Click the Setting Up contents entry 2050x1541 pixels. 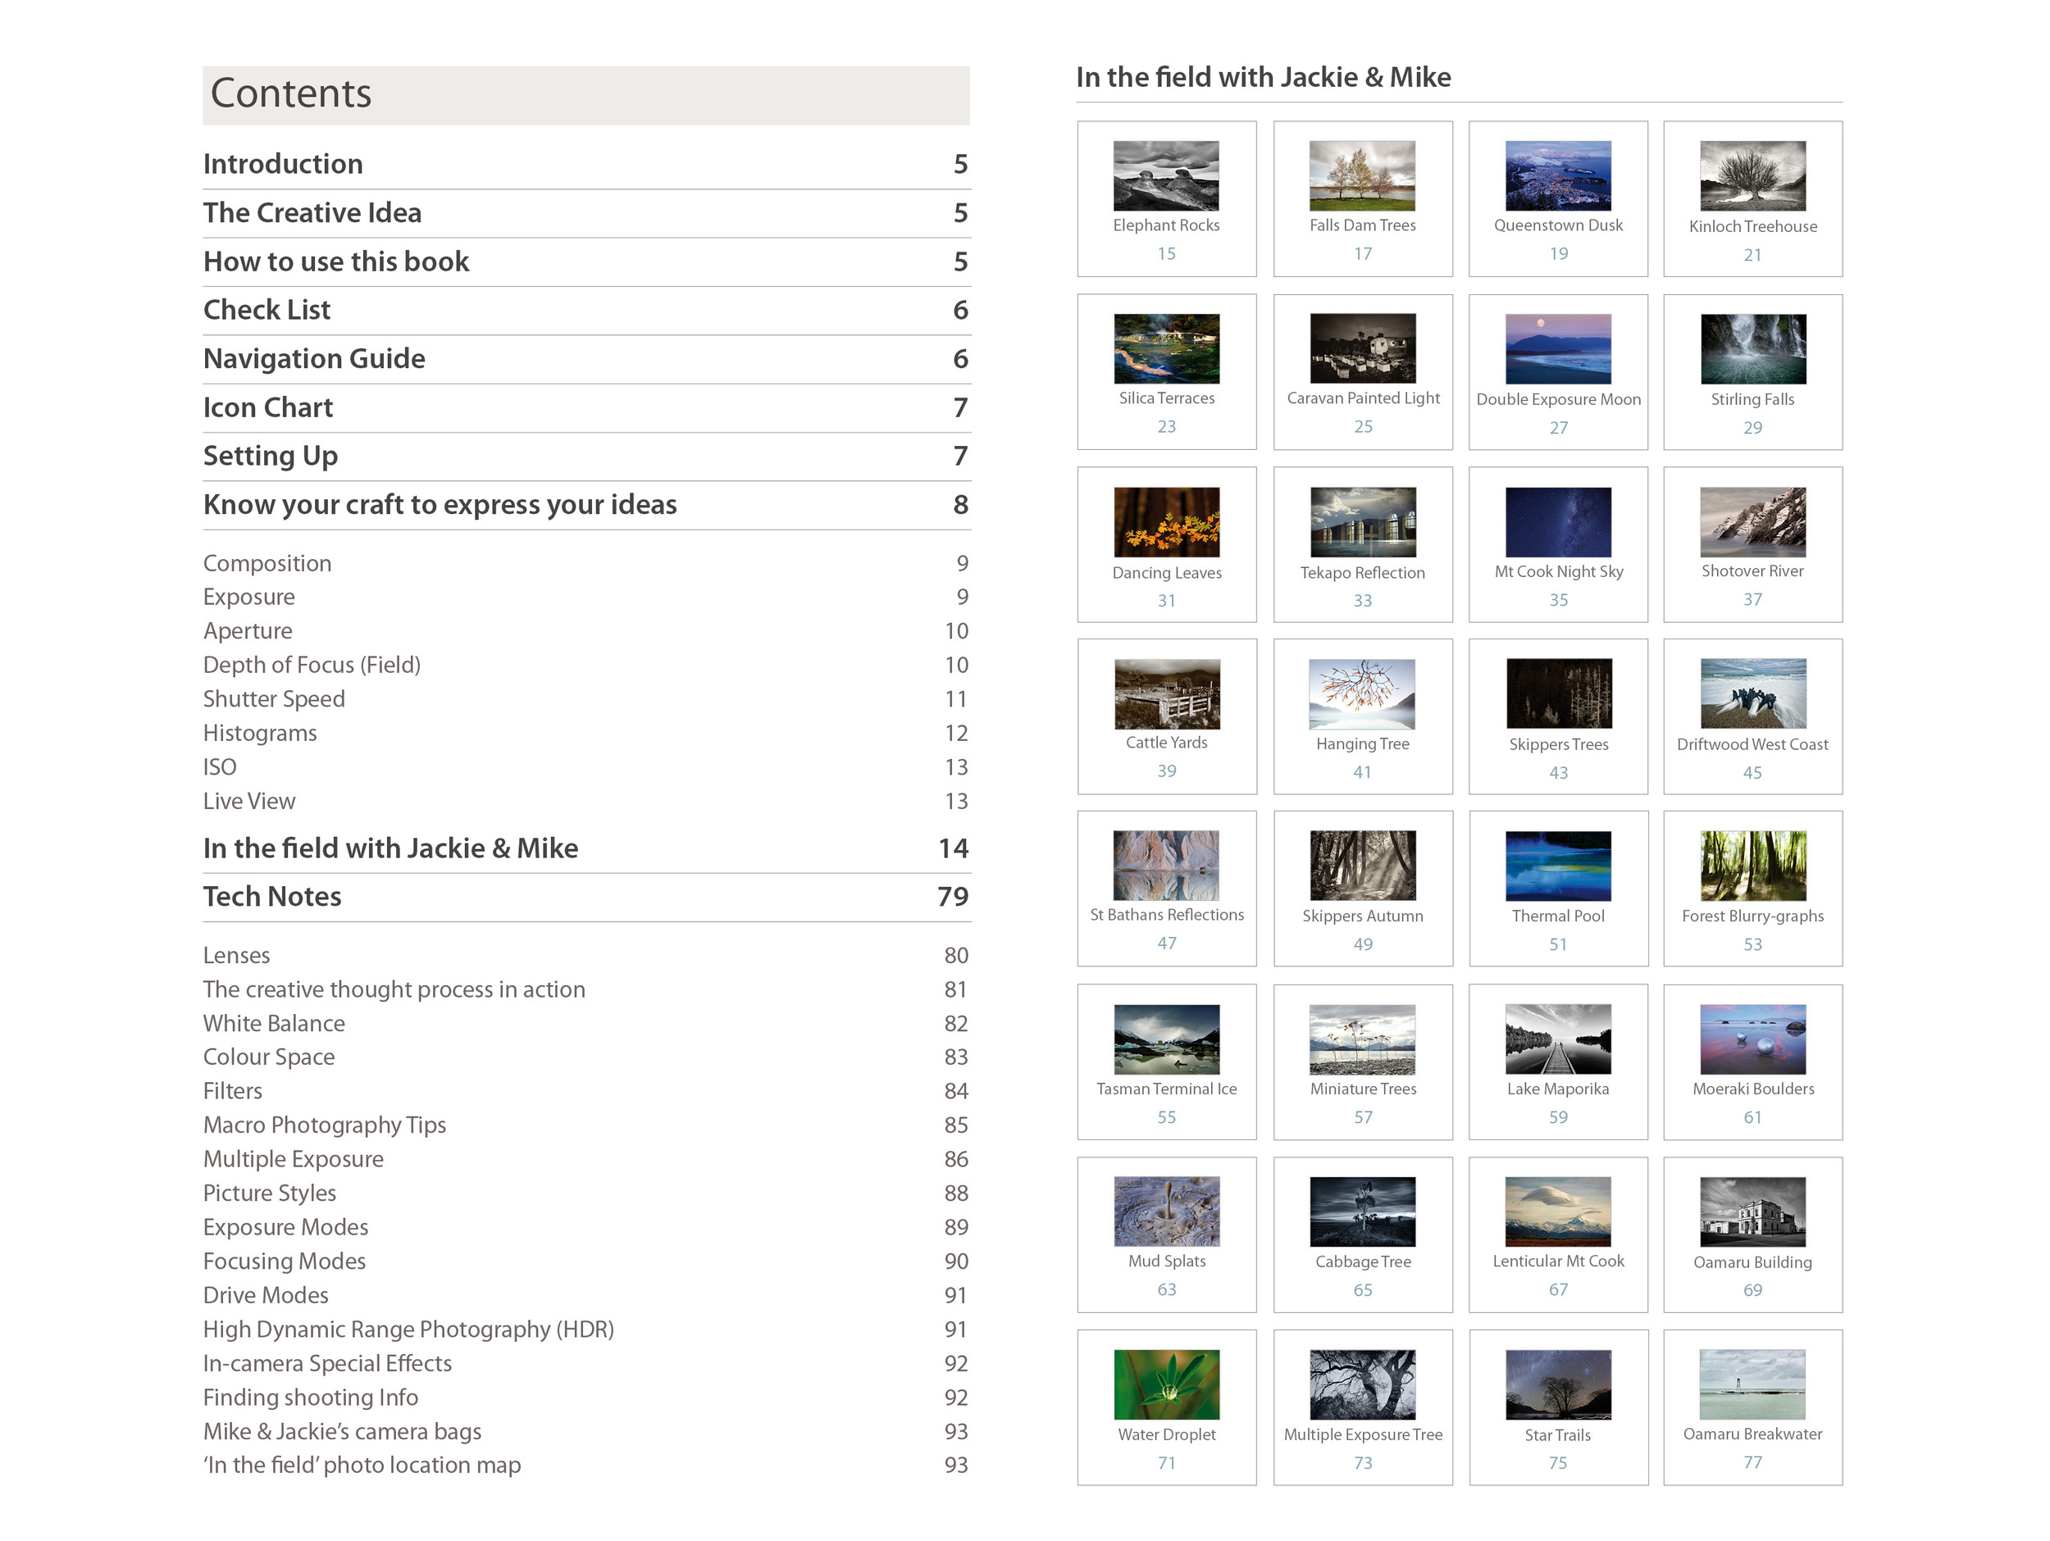point(585,457)
